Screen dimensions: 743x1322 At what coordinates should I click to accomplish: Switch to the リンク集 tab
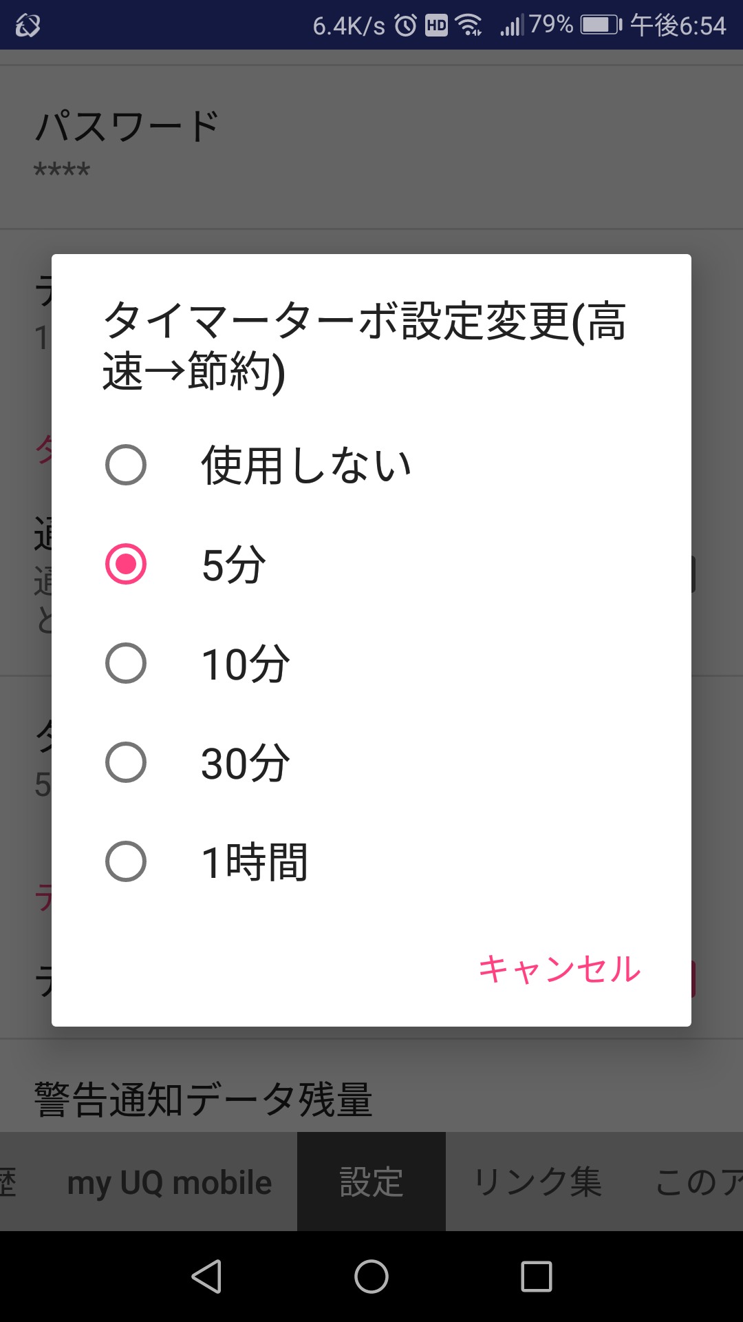coord(538,1182)
